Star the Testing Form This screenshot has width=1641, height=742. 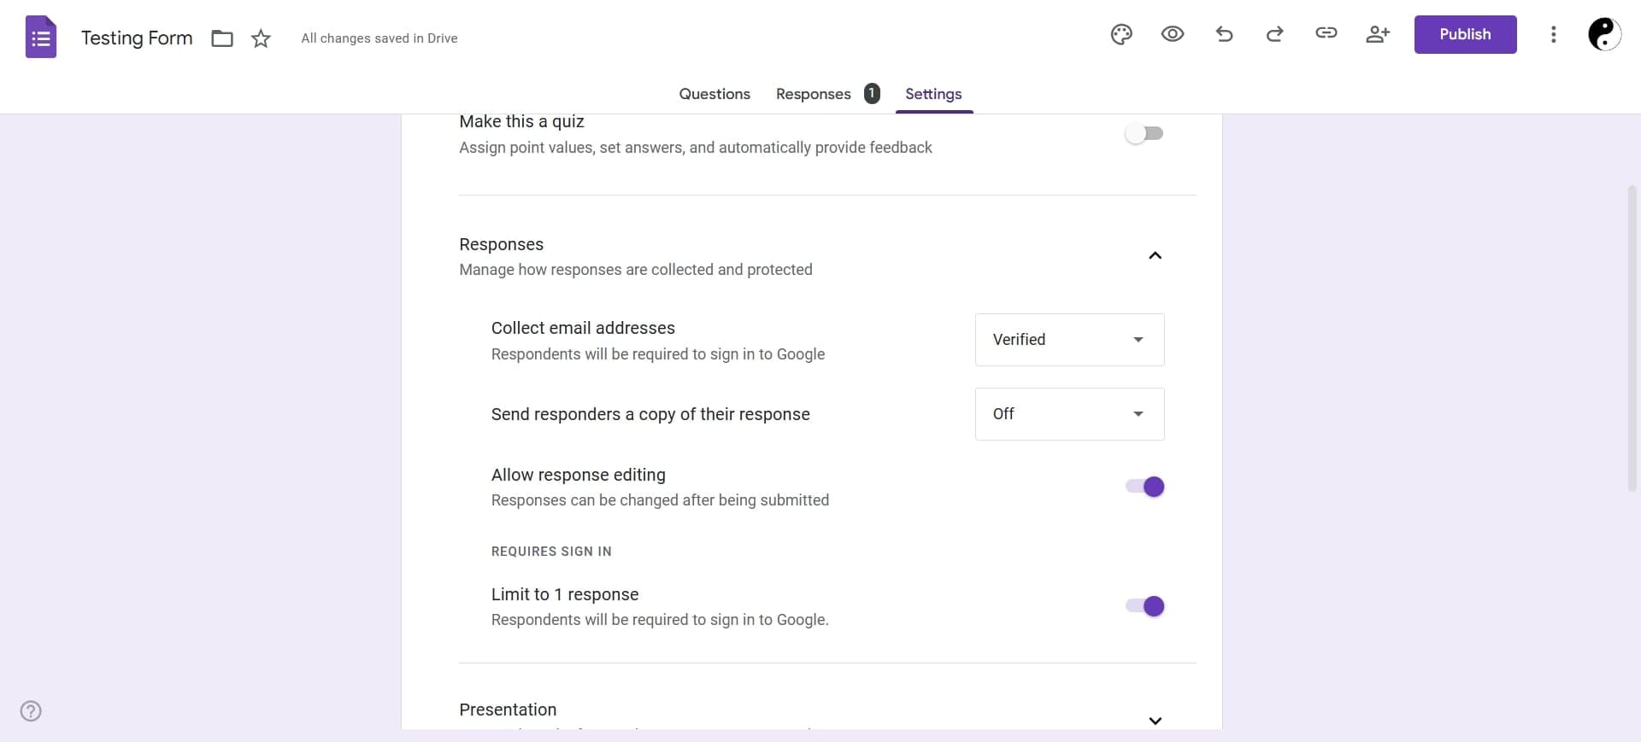(261, 38)
